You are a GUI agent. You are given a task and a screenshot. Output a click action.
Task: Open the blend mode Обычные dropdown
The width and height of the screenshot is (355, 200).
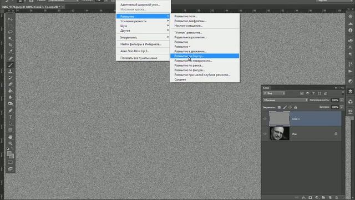285,100
